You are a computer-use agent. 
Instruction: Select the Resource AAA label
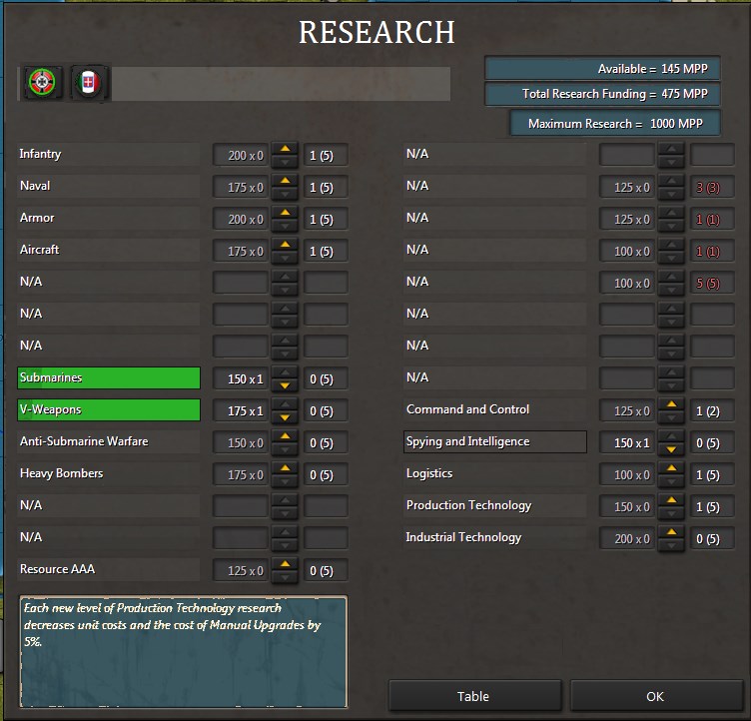[108, 569]
